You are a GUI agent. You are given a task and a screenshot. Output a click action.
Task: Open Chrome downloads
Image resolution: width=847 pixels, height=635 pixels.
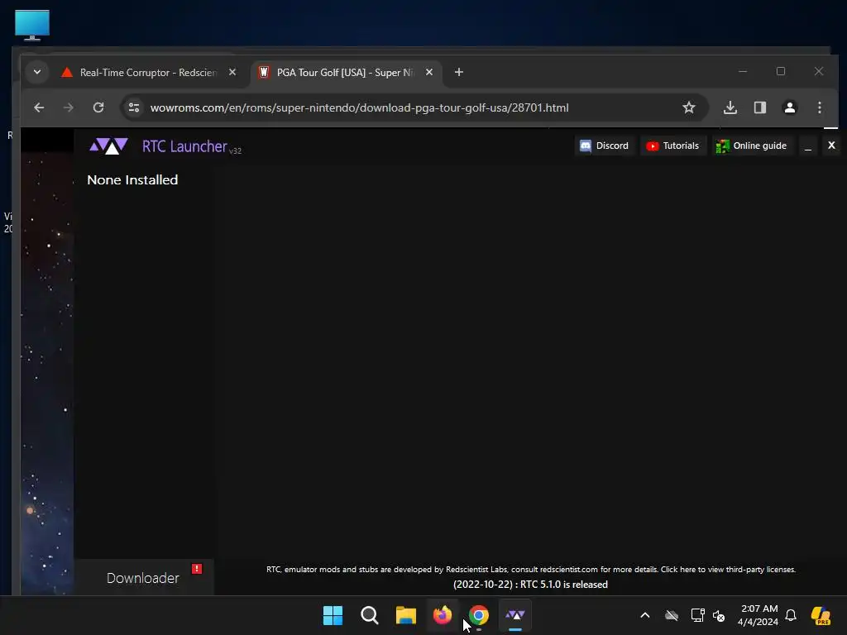tap(730, 107)
